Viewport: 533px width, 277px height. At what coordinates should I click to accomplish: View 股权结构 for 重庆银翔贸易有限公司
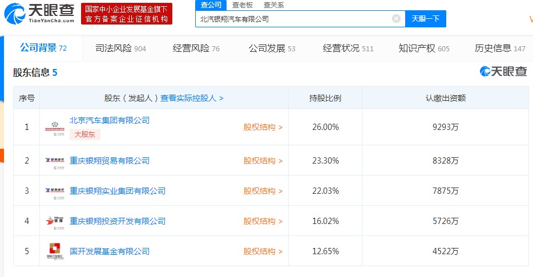pyautogui.click(x=263, y=161)
